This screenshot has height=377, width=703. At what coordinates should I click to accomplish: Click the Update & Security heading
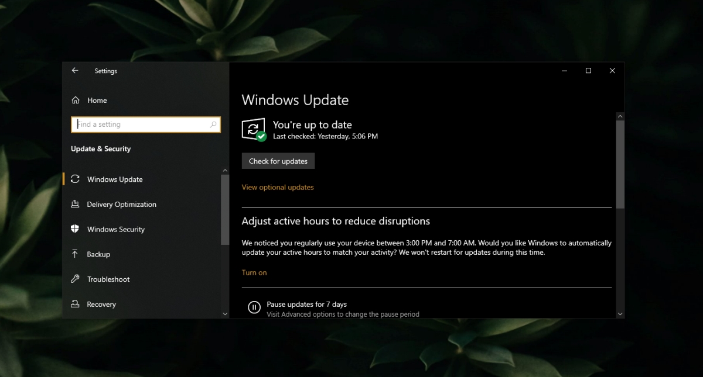tap(101, 149)
